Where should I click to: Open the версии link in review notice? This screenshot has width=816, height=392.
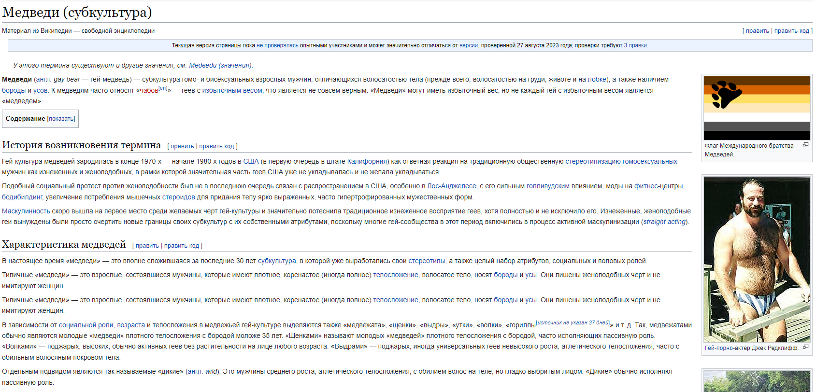pos(468,45)
